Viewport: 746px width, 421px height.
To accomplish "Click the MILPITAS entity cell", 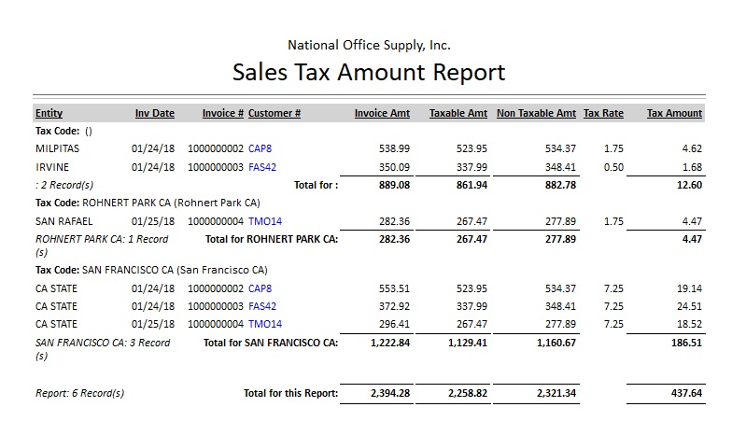I will tap(56, 148).
